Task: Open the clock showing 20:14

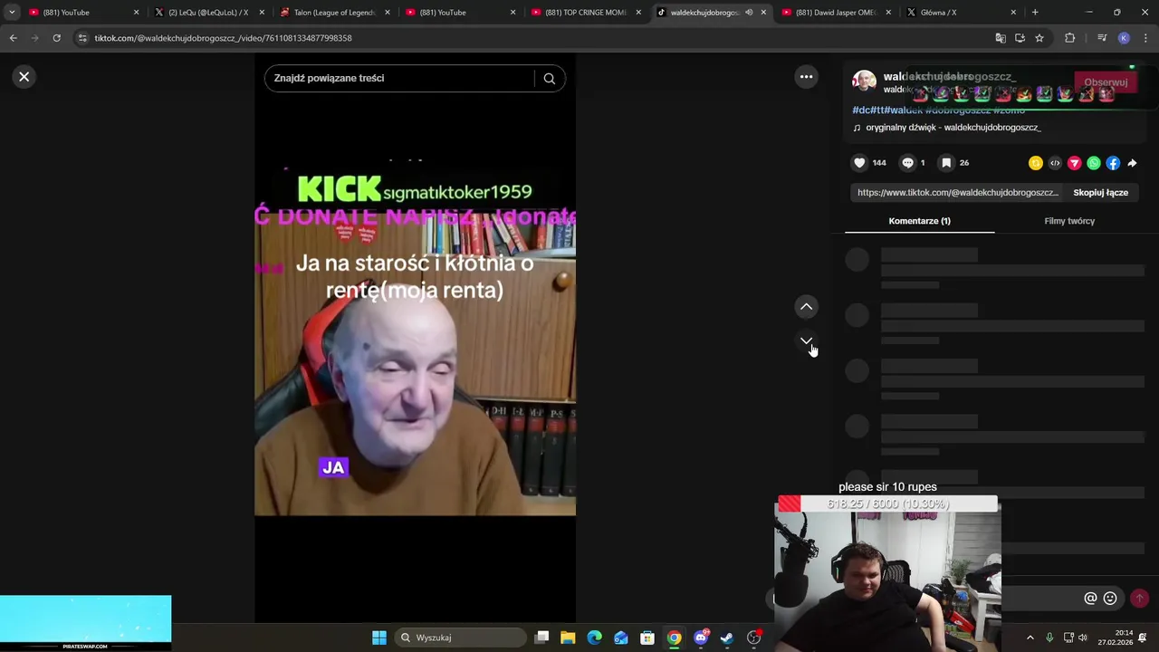Action: click(1115, 638)
